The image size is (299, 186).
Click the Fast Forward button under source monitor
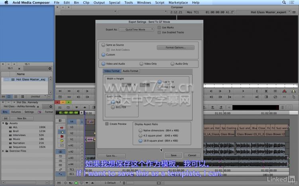[69, 91]
